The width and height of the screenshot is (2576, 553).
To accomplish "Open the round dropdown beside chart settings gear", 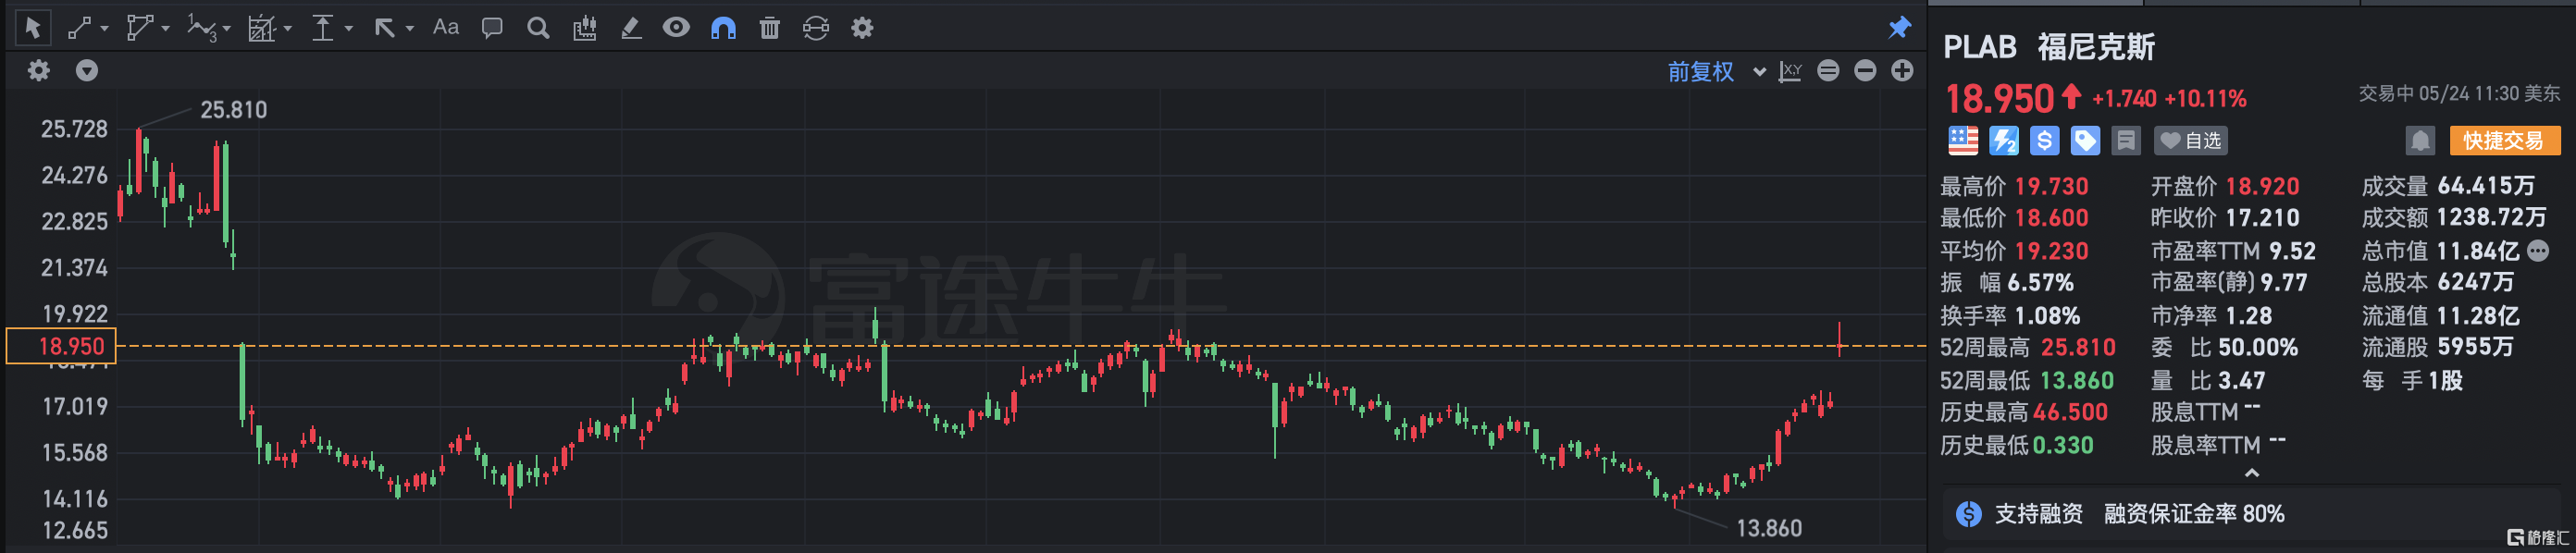I will 87,71.
